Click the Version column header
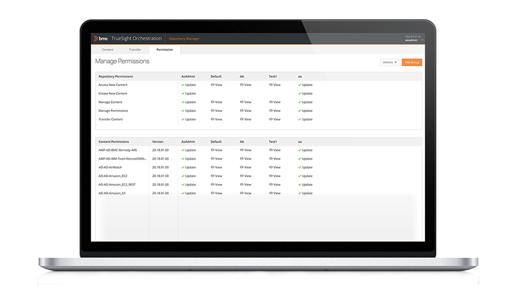The image size is (510, 292). [158, 141]
